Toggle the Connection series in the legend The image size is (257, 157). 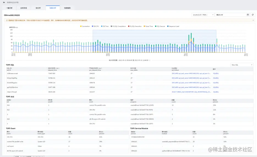pos(85,26)
